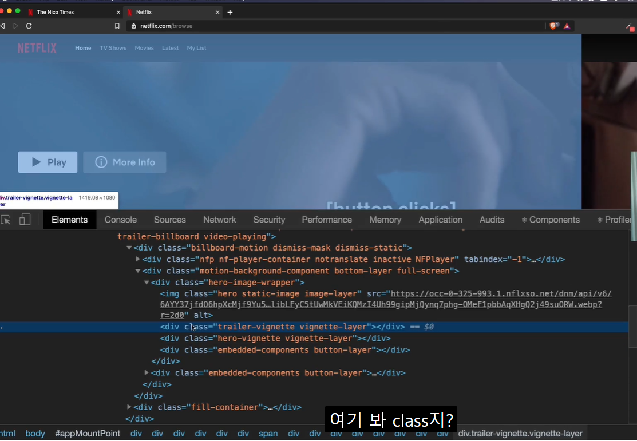The height and width of the screenshot is (441, 637).
Task: Click the browser back arrow
Action: [x=3, y=26]
